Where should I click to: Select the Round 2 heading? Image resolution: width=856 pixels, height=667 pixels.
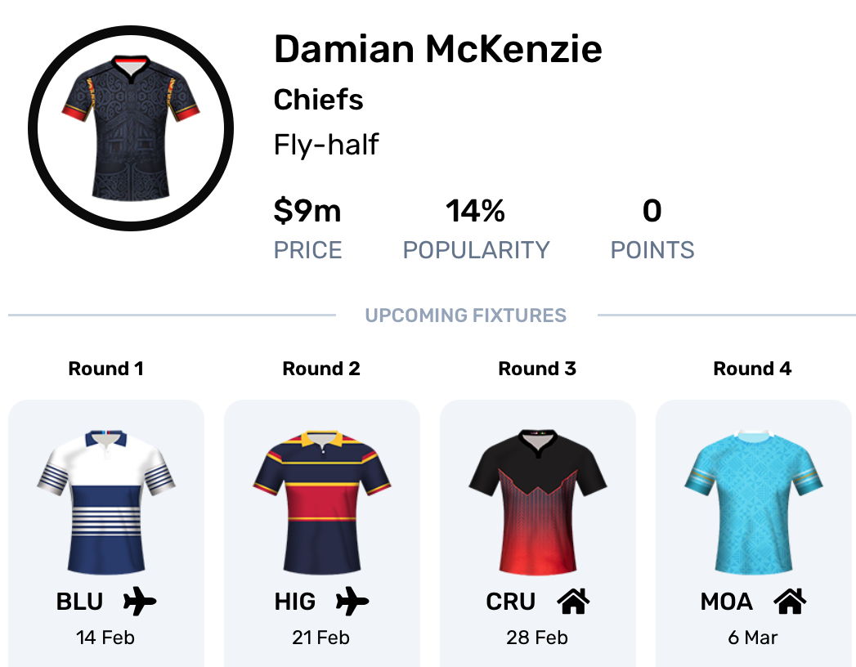click(321, 369)
